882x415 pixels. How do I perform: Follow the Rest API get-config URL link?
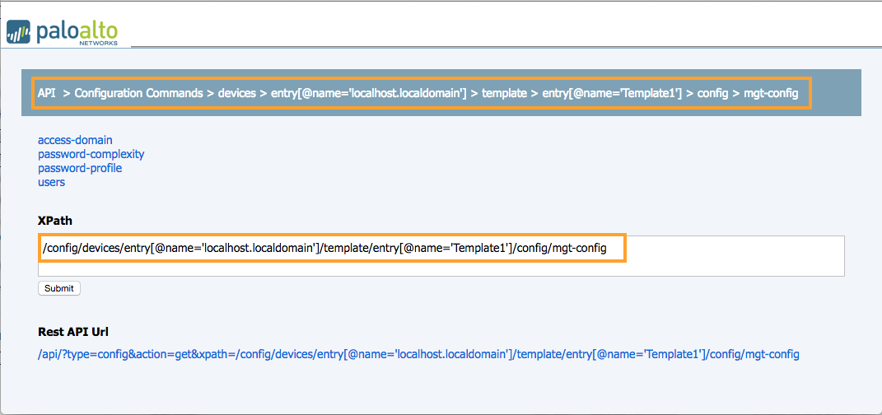click(418, 354)
